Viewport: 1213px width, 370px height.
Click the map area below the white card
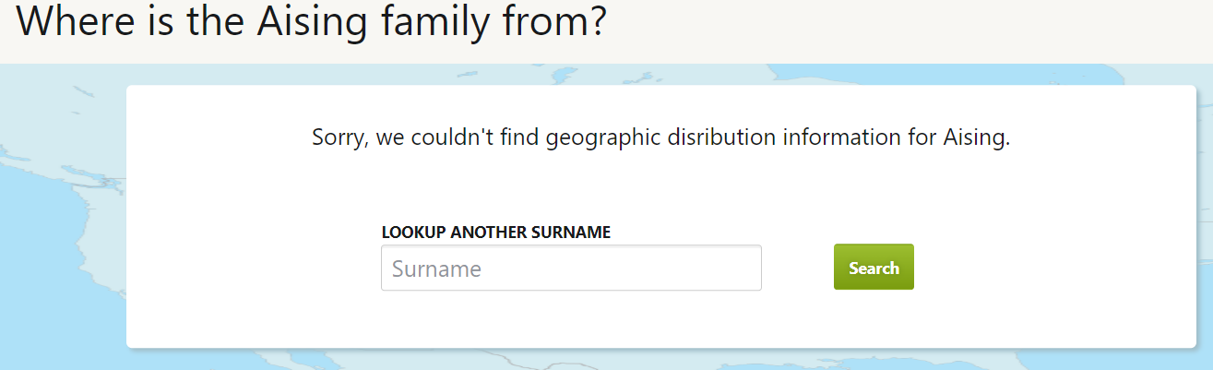(646, 360)
